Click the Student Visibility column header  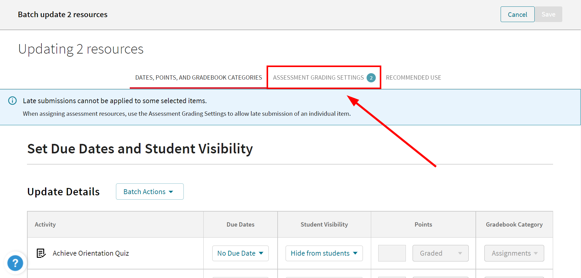(x=324, y=224)
